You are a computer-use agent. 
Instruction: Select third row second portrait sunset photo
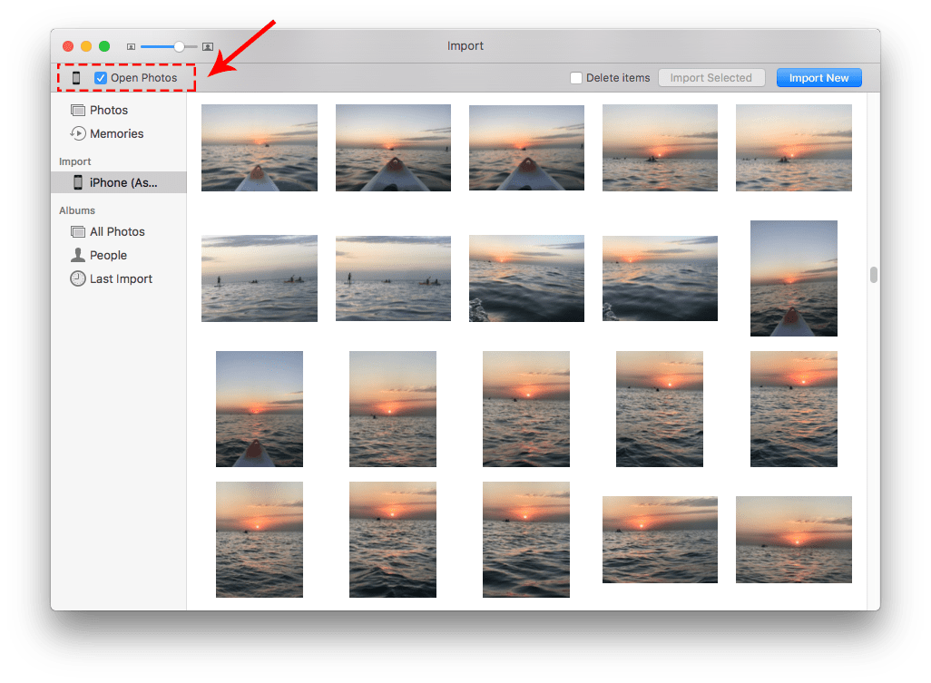pos(393,409)
